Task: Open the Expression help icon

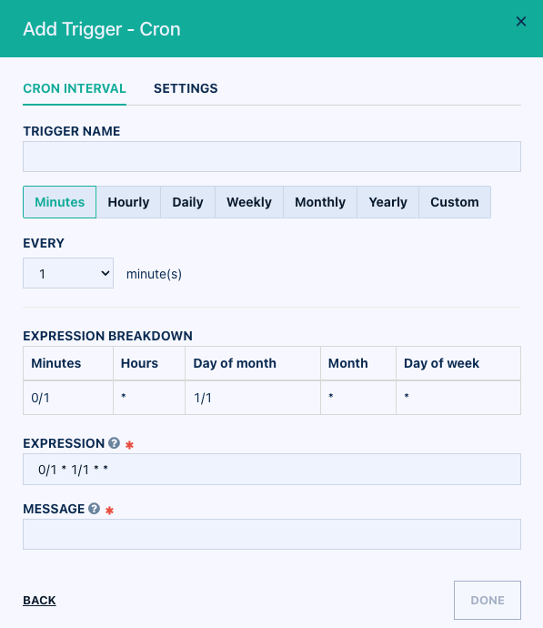Action: pos(114,443)
